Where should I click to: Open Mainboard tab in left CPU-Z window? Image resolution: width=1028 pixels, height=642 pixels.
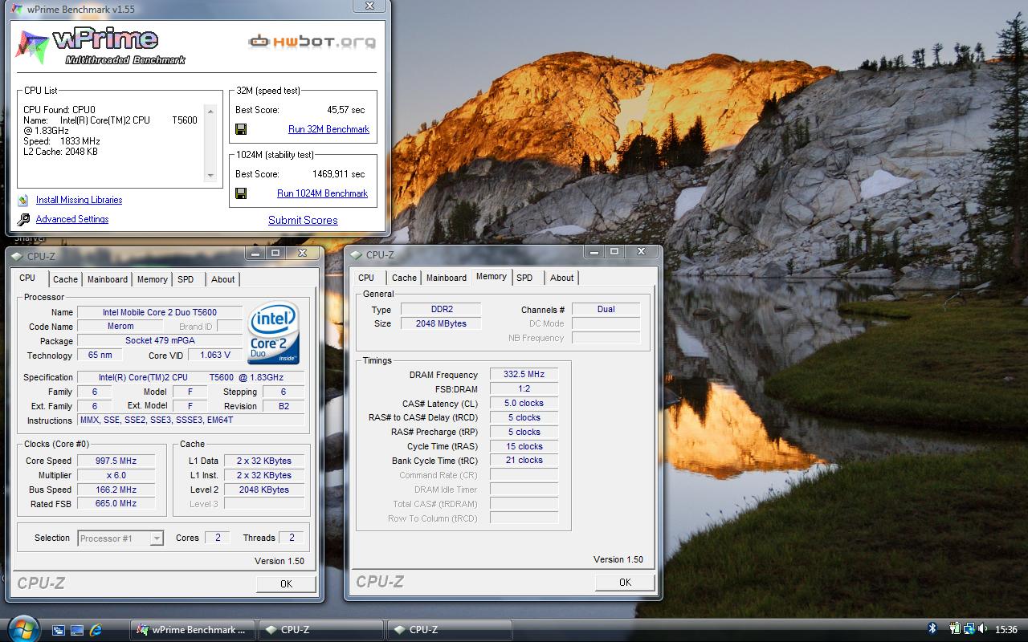tap(108, 279)
